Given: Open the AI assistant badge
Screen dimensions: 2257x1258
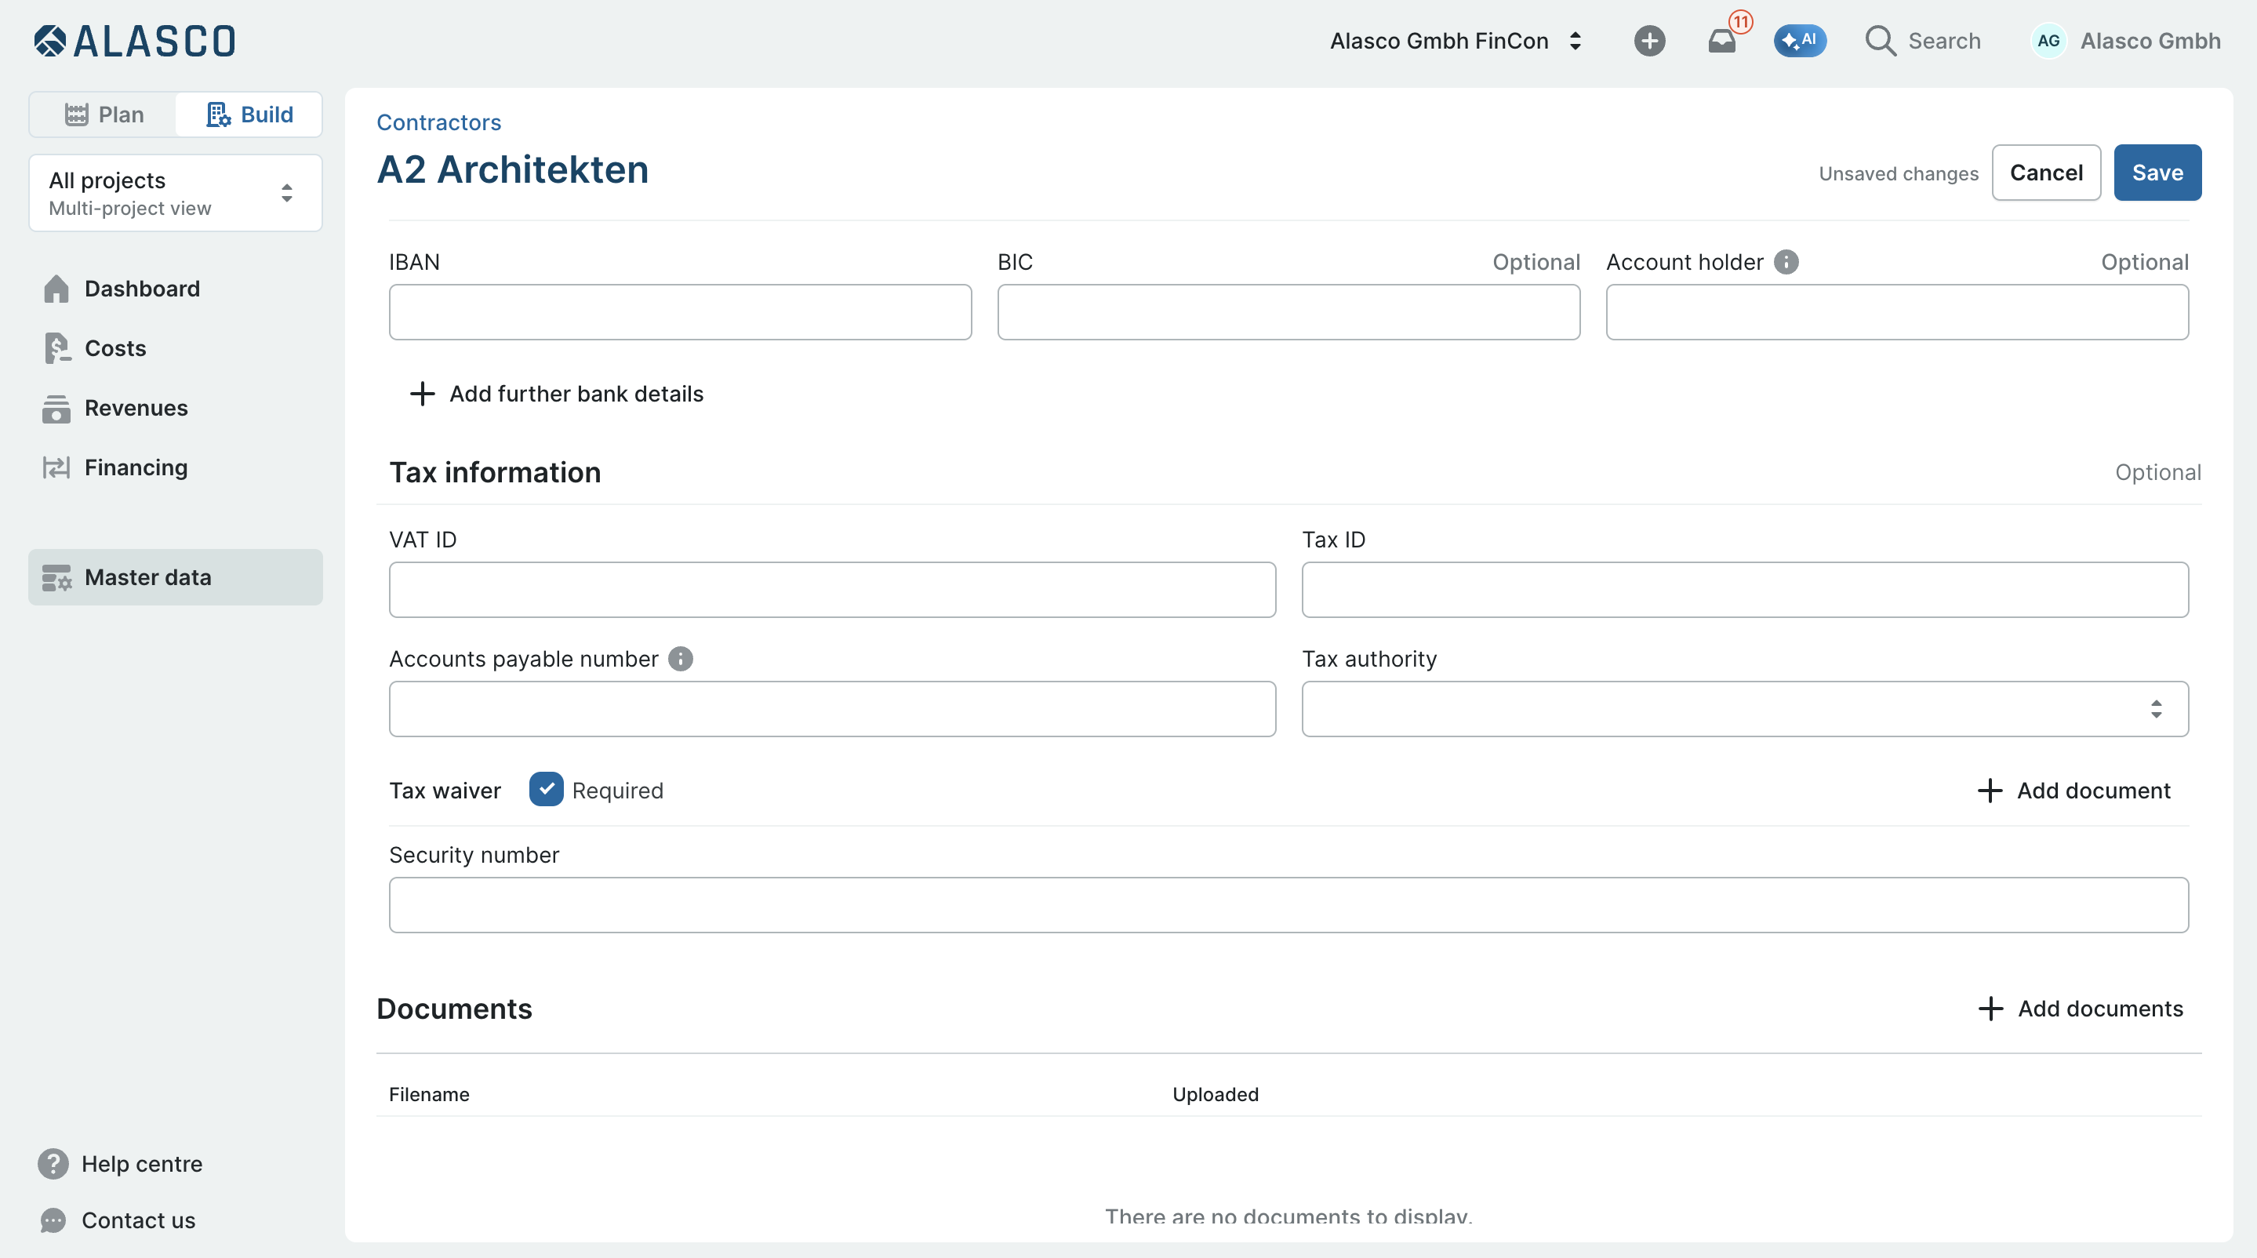Looking at the screenshot, I should click(x=1800, y=40).
